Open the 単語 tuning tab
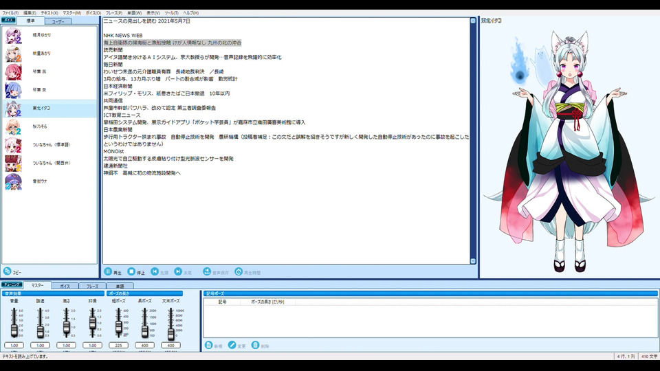The height and width of the screenshot is (371, 660). click(120, 286)
